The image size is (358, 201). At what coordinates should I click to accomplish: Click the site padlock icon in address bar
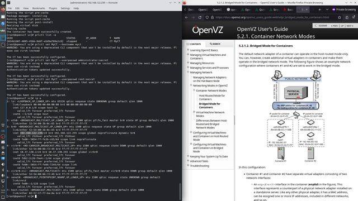point(213,17)
